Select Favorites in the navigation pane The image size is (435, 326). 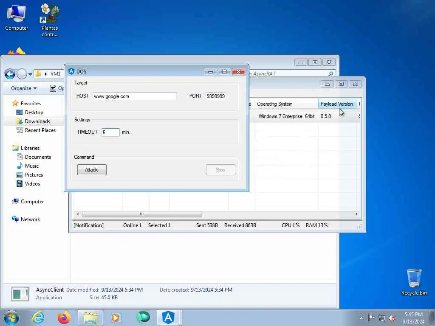[31, 104]
